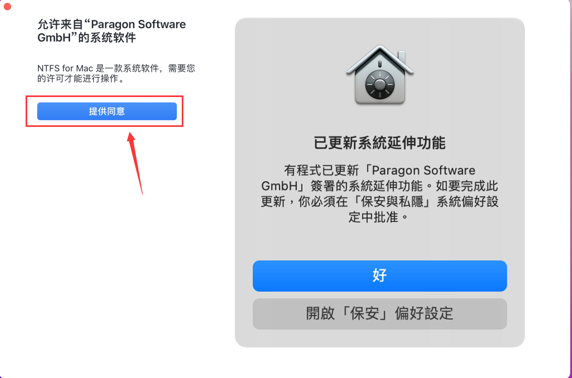
Task: Click the chimney on the house icon
Action: [x=401, y=57]
